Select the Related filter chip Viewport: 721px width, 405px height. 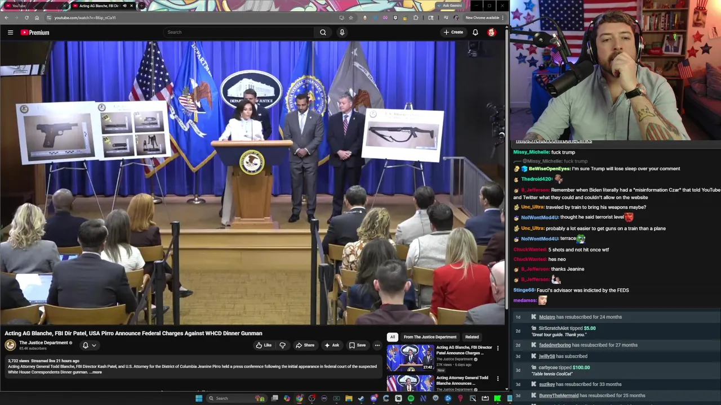[472, 337]
